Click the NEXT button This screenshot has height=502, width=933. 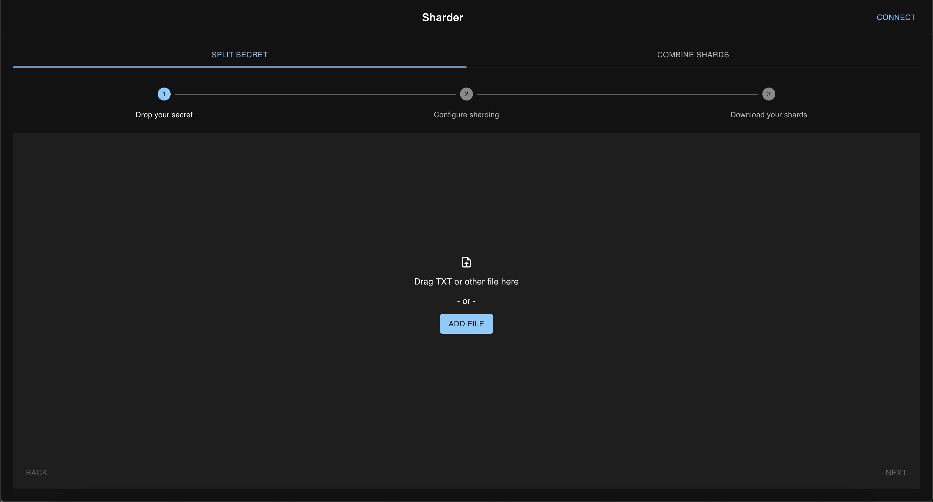click(x=896, y=472)
